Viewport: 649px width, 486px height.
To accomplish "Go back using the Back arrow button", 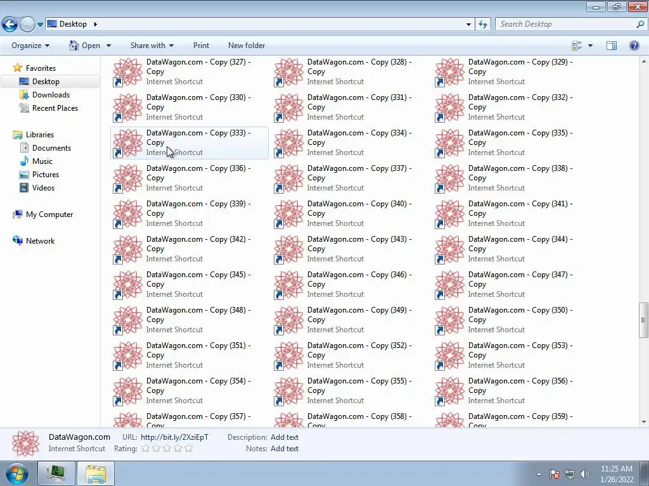I will click(x=10, y=24).
